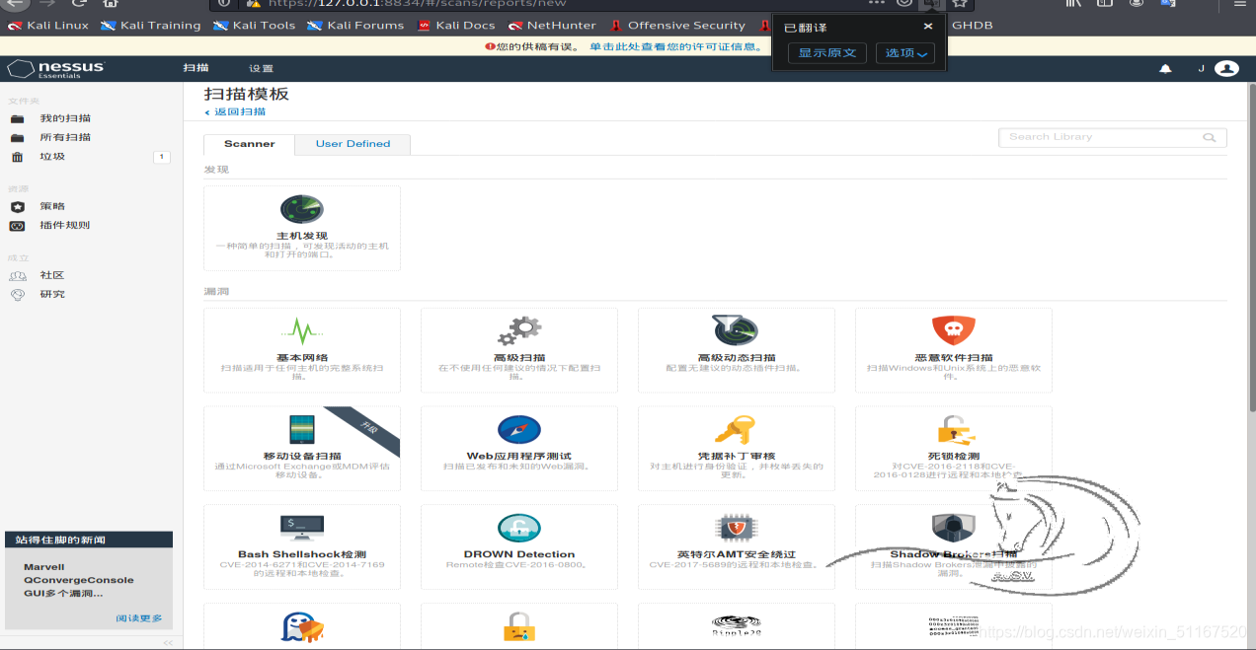Viewport: 1256px width, 650px height.
Task: Open 所有扫描 folder in sidebar
Action: point(65,137)
